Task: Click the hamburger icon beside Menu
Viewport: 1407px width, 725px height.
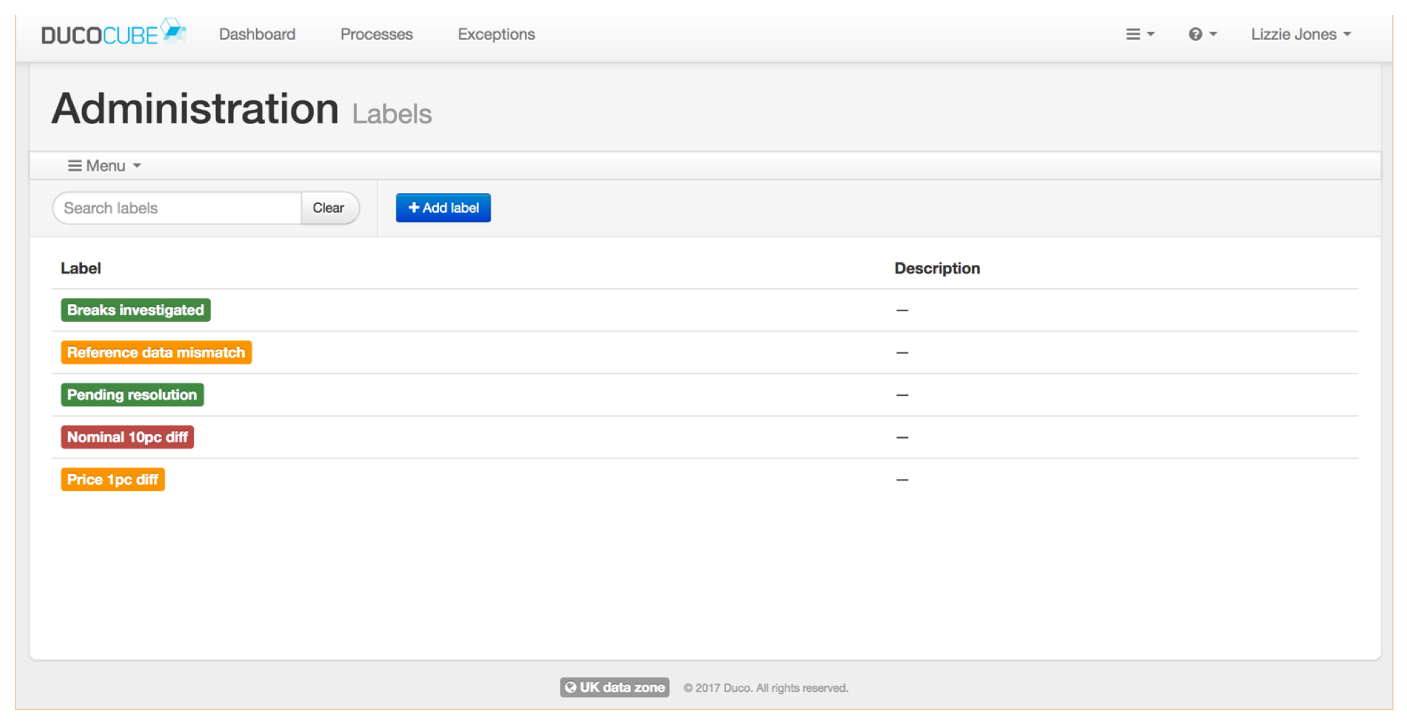Action: (75, 165)
